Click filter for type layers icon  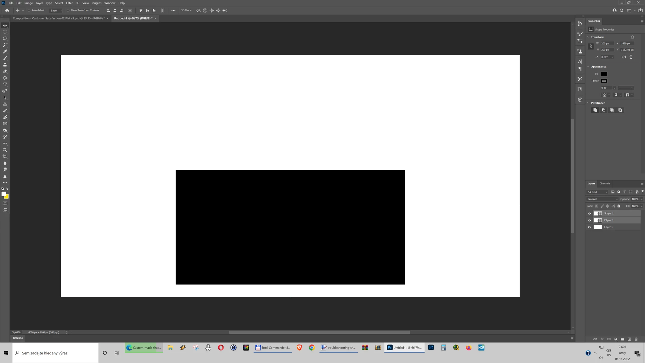tap(625, 192)
